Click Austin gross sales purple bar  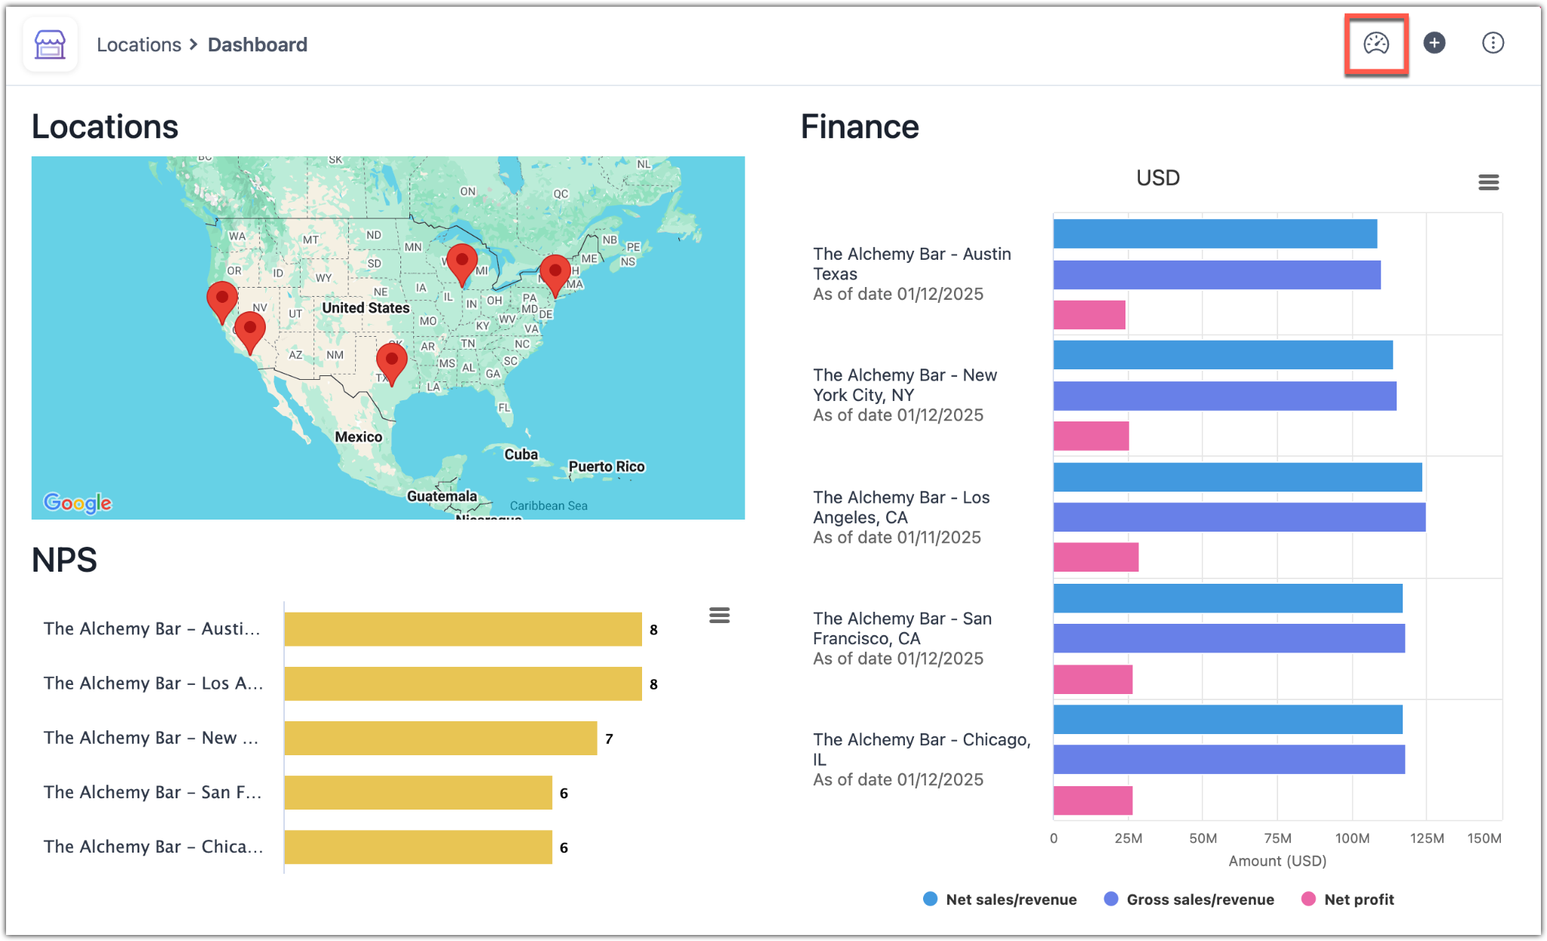[1217, 275]
